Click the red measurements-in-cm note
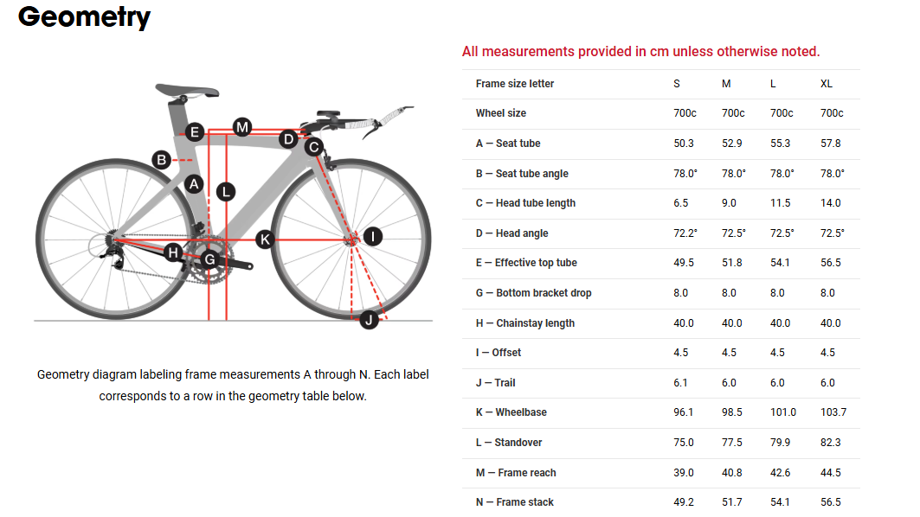 pos(640,52)
